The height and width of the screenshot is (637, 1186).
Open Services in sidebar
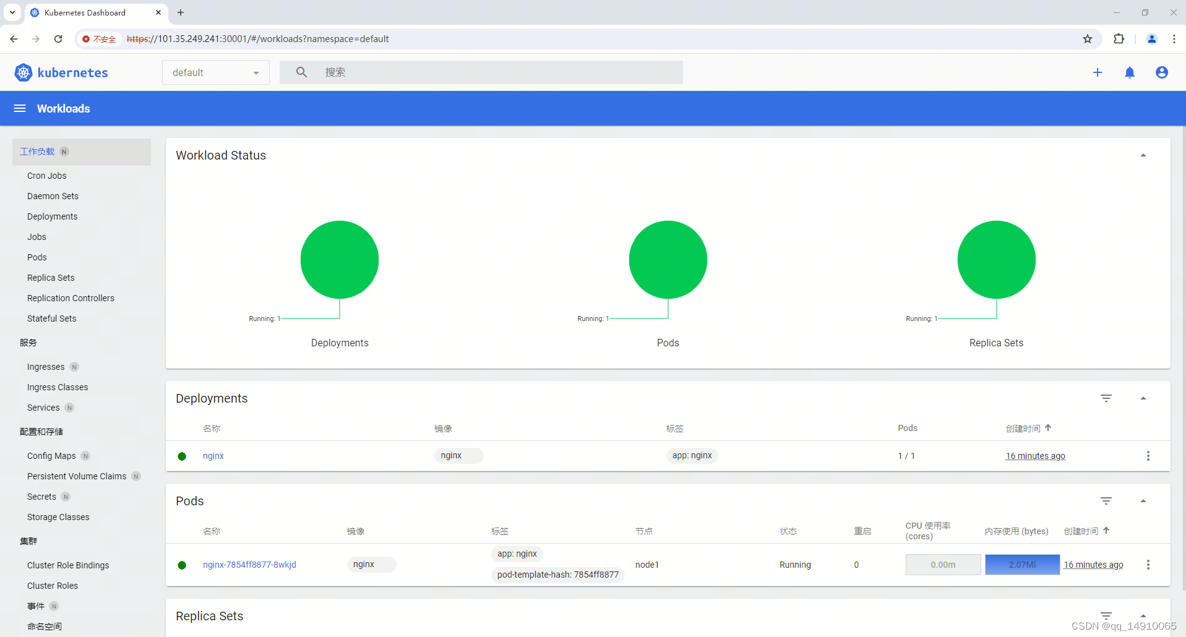43,408
